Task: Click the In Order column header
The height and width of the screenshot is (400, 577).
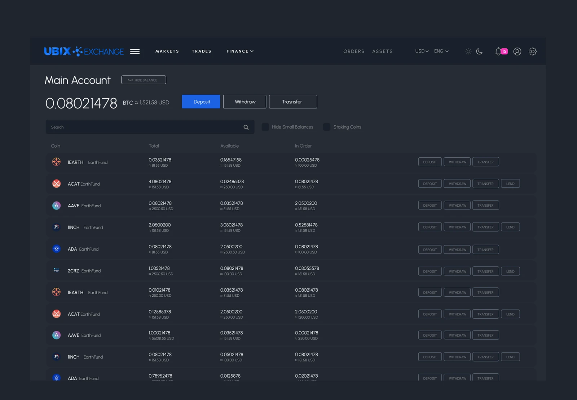Action: [x=303, y=146]
